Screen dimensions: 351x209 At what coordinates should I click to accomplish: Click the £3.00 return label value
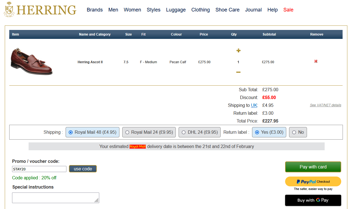click(268, 113)
